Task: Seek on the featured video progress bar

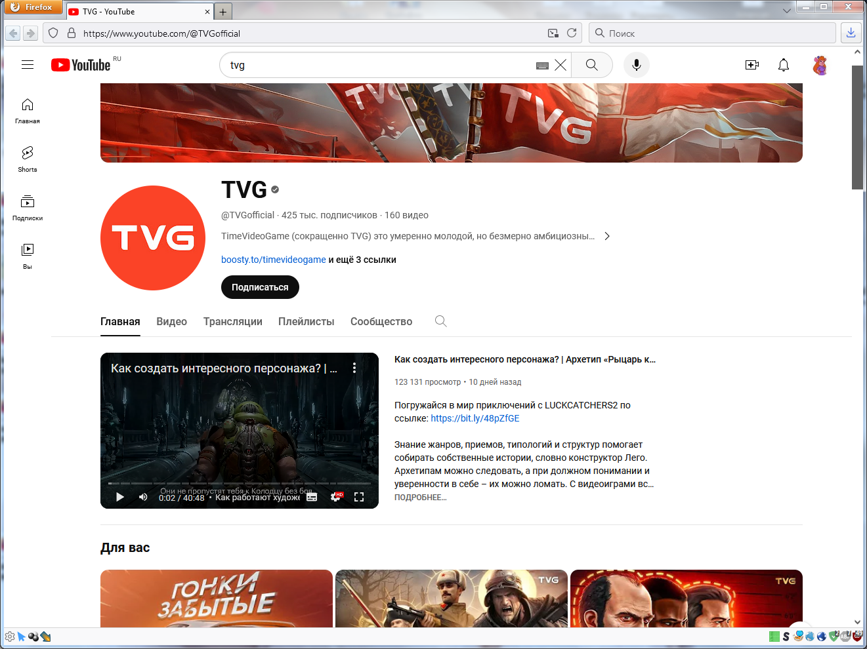Action: [240, 483]
